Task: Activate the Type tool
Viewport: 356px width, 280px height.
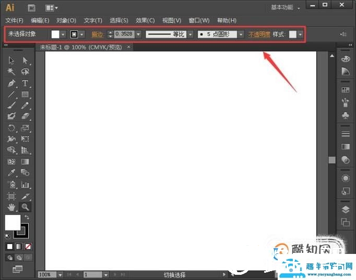Action: click(25, 83)
